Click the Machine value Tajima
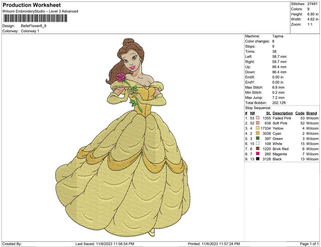 click(x=278, y=36)
